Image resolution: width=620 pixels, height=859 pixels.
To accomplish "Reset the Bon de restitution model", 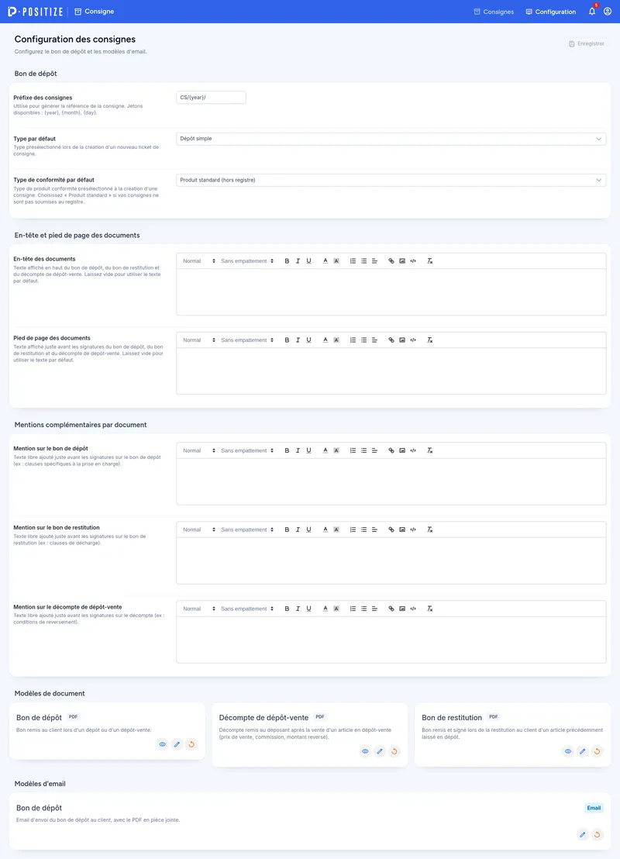I will 597,751.
